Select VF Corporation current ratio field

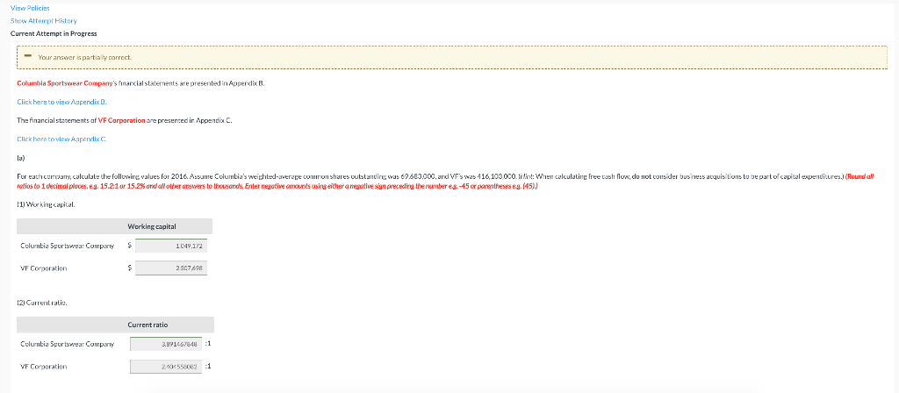point(166,366)
